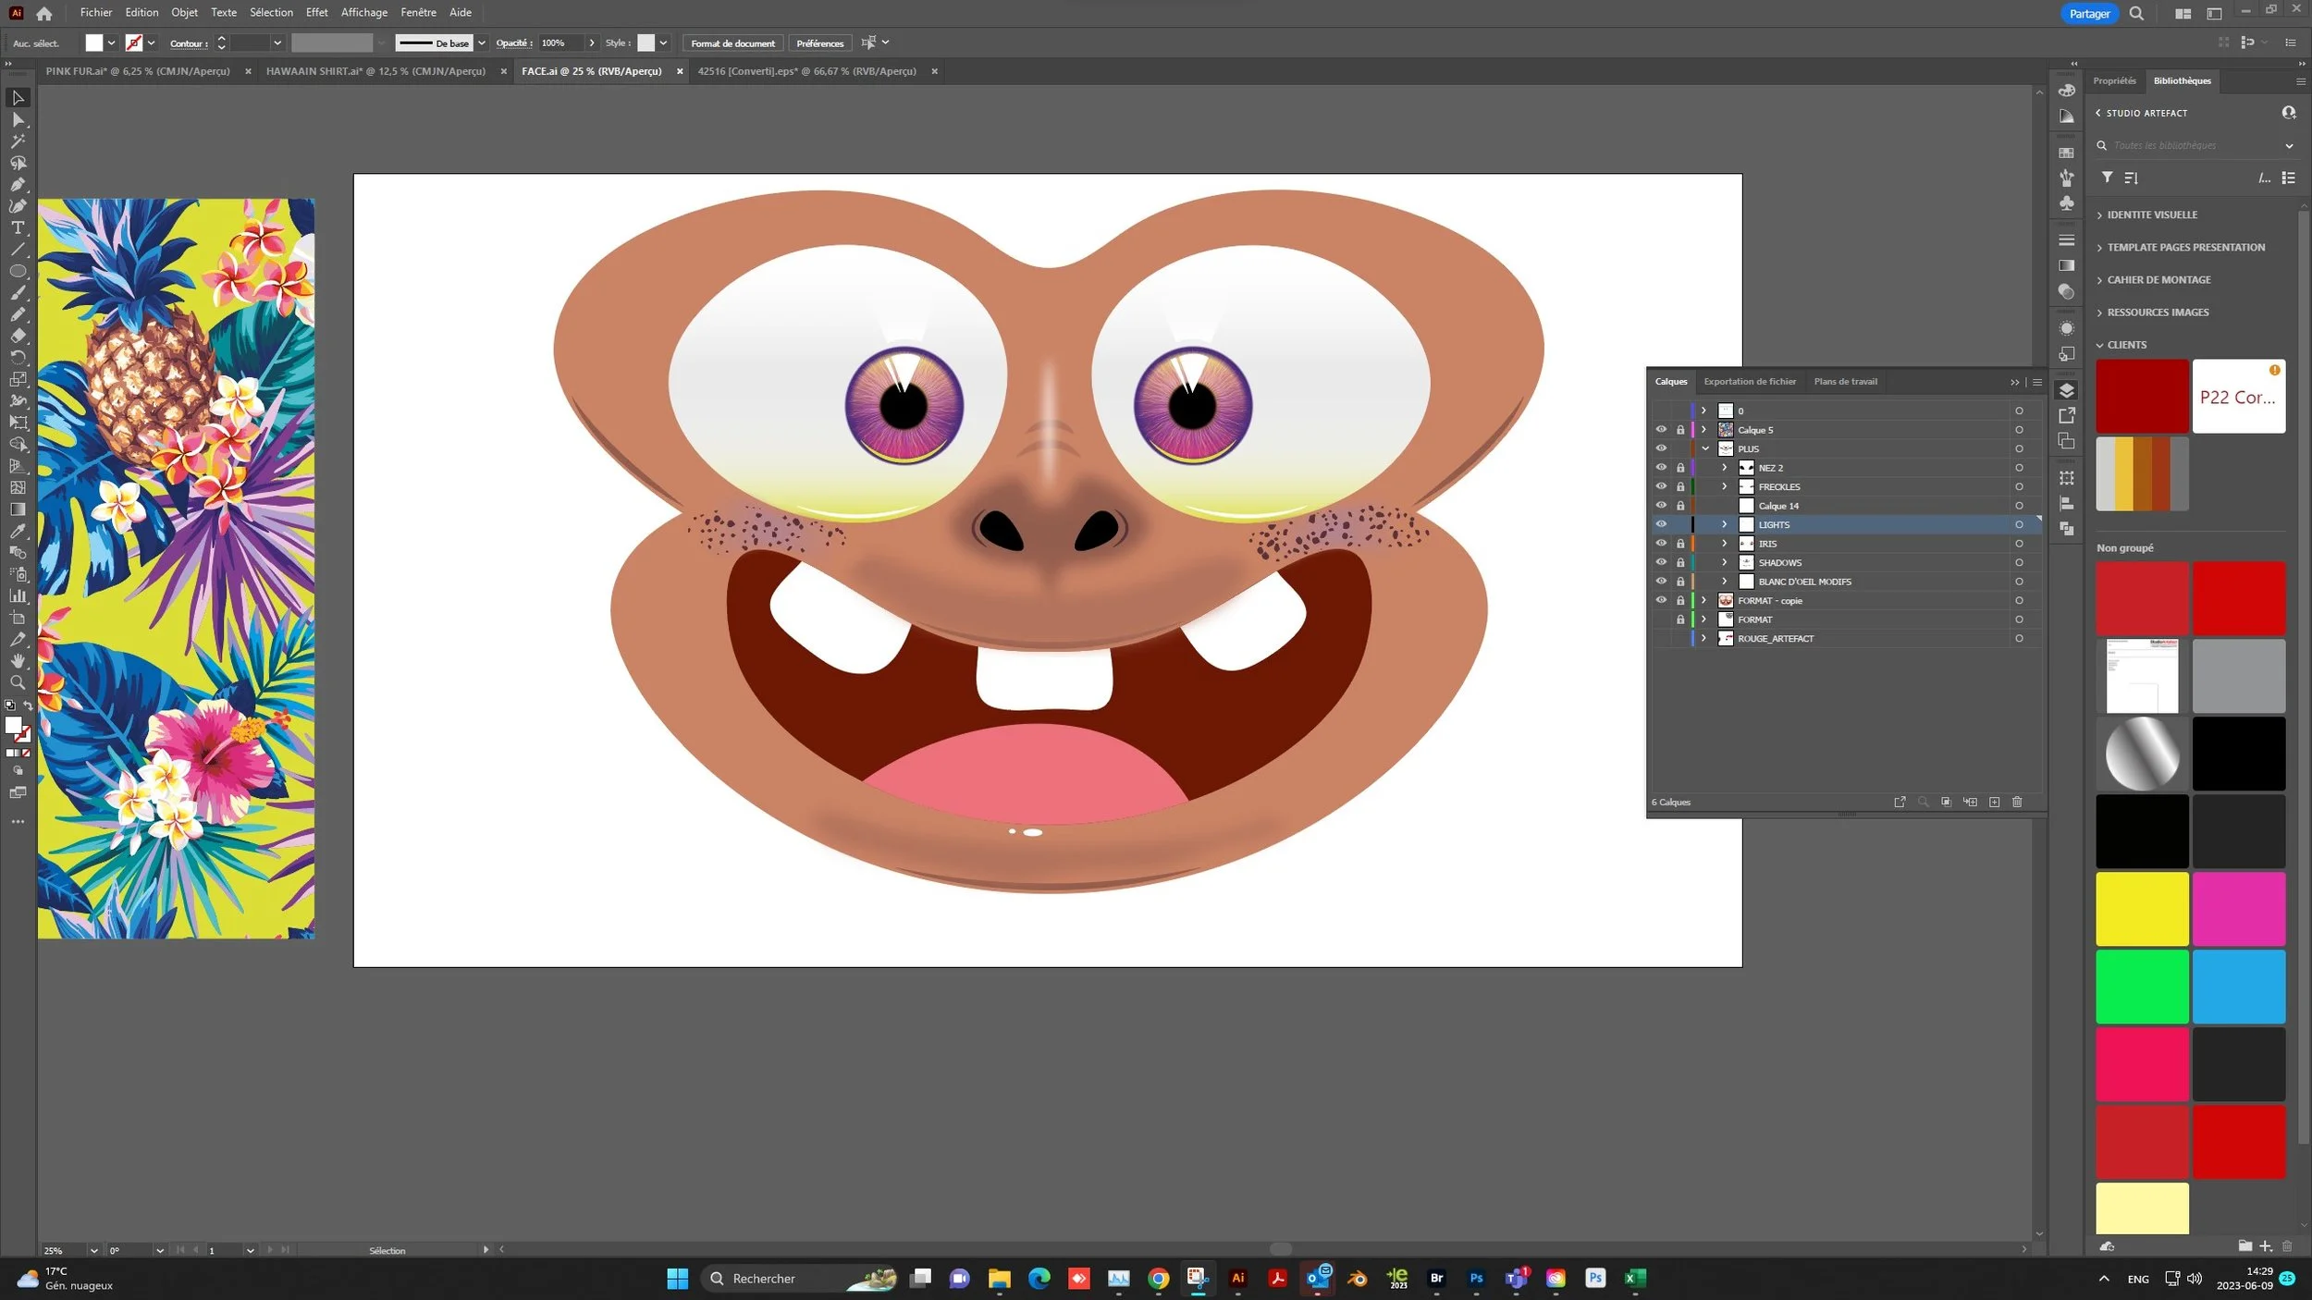The width and height of the screenshot is (2312, 1300).
Task: Select the Type tool
Action: 18,227
